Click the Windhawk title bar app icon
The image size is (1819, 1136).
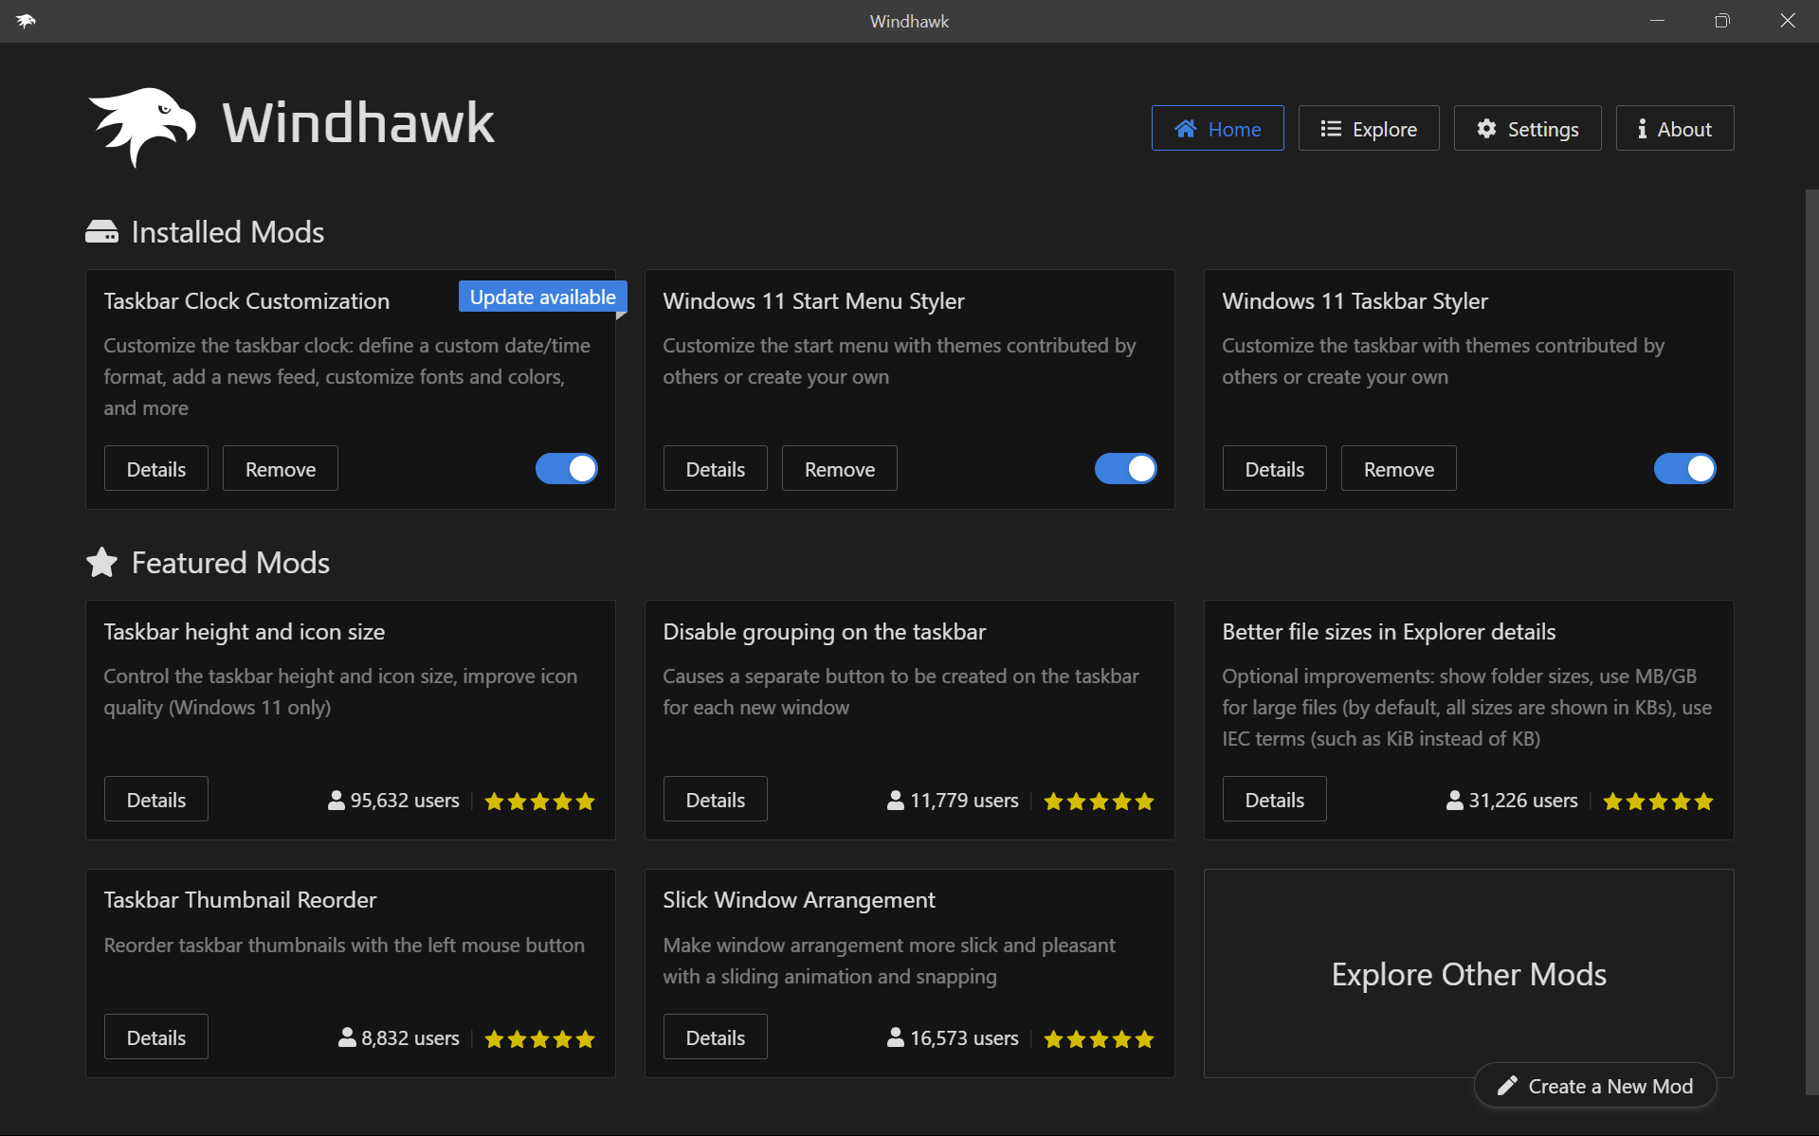26,21
